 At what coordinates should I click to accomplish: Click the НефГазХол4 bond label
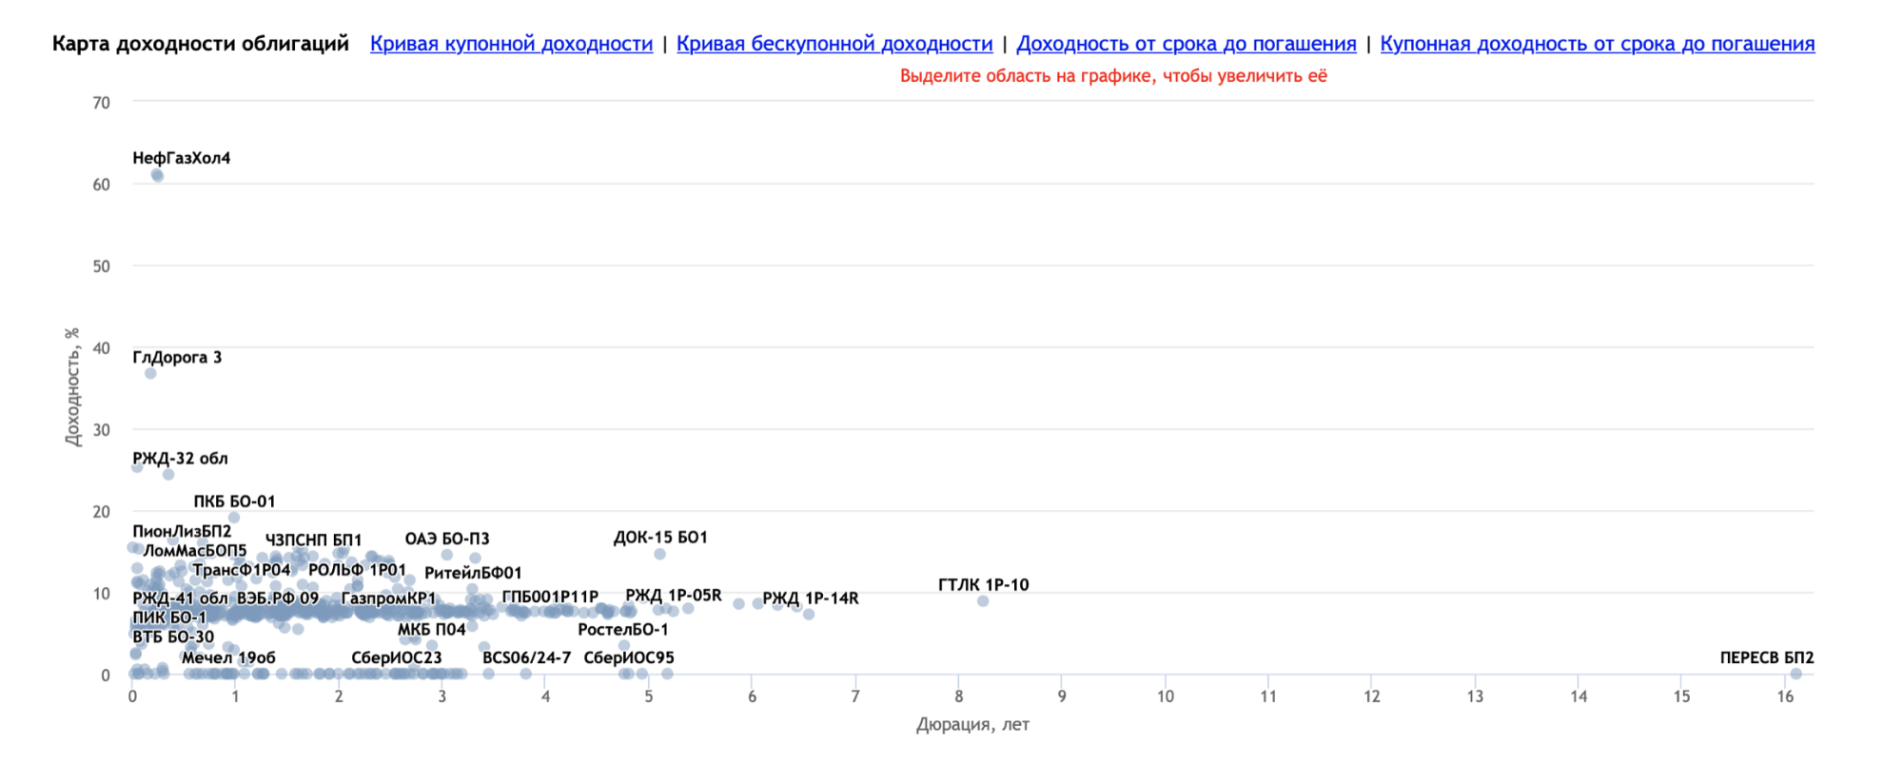(181, 158)
